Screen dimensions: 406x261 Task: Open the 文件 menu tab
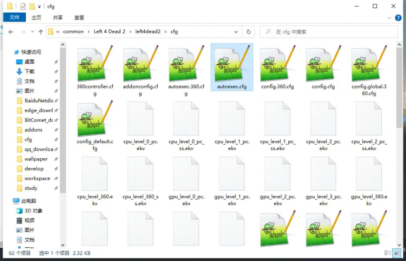pyautogui.click(x=15, y=17)
